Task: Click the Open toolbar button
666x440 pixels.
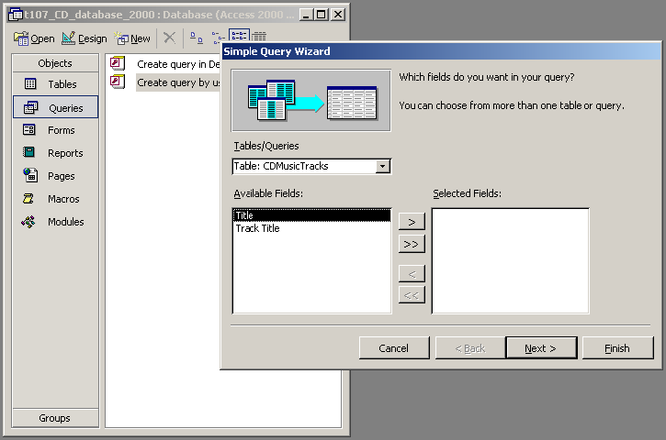Action: coord(36,38)
